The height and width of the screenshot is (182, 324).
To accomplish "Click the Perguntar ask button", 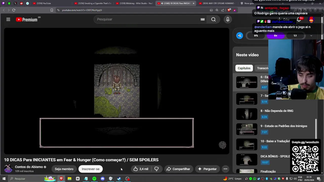I will (x=207, y=169).
